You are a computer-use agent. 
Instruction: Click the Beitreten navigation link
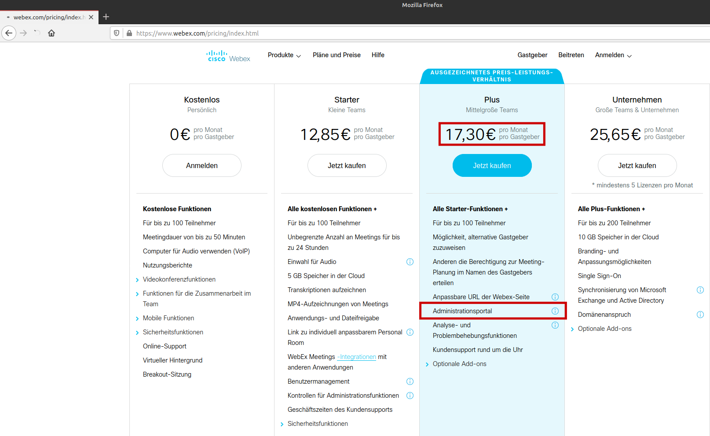[x=571, y=55]
